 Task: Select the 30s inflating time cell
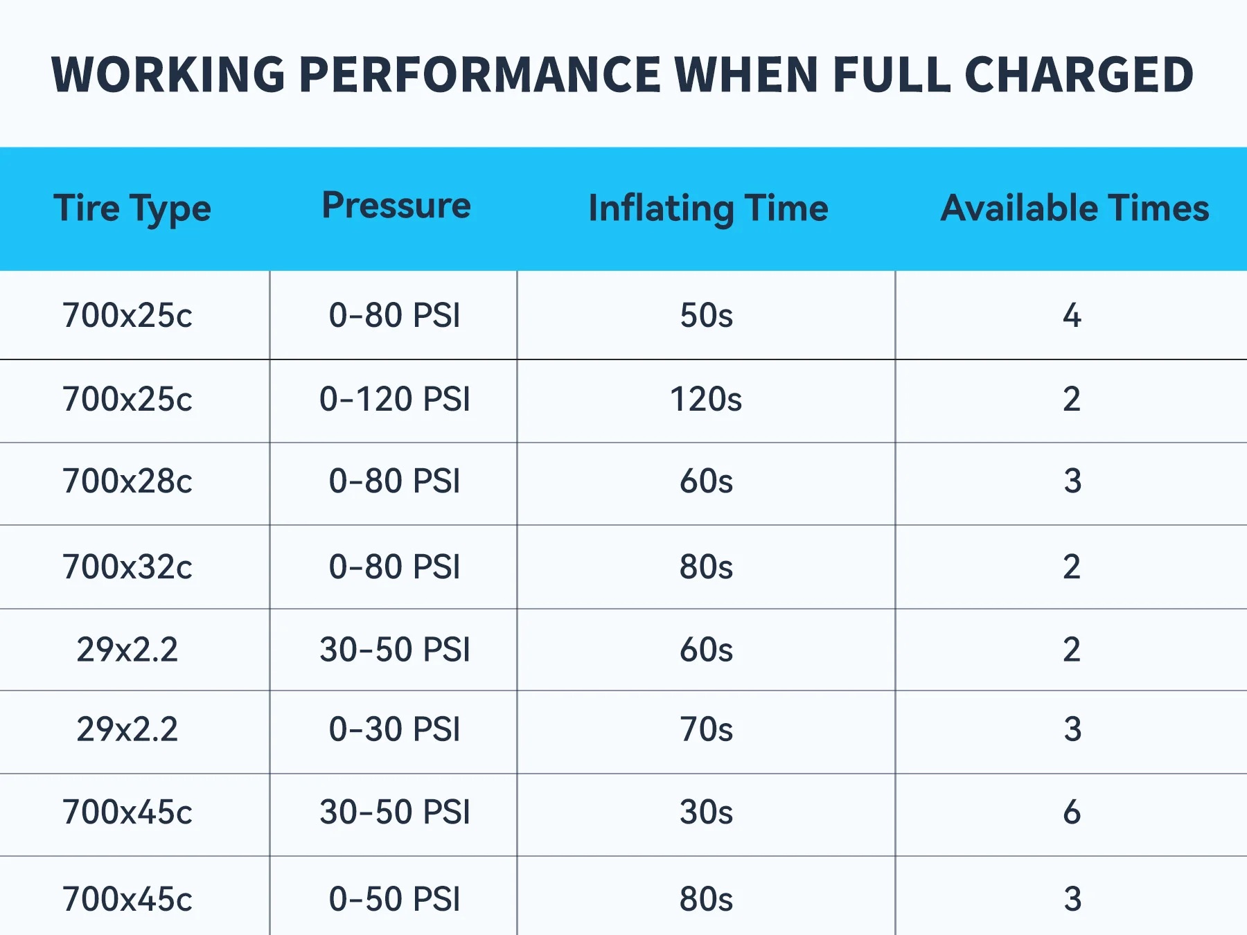click(x=706, y=812)
